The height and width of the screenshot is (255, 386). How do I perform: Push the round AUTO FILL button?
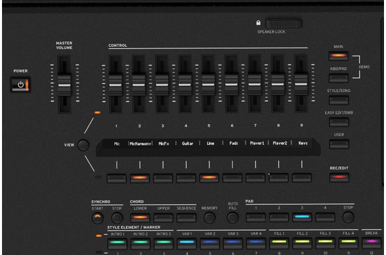click(x=233, y=218)
